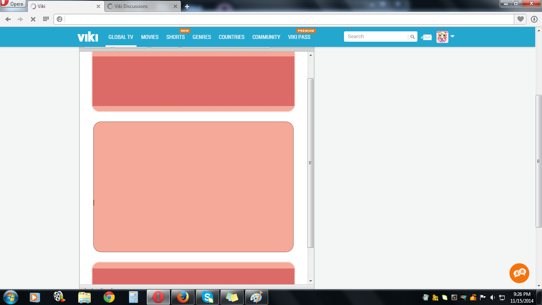Click the search magnifier icon
Viewport: 542px width, 305px height.
[x=413, y=37]
